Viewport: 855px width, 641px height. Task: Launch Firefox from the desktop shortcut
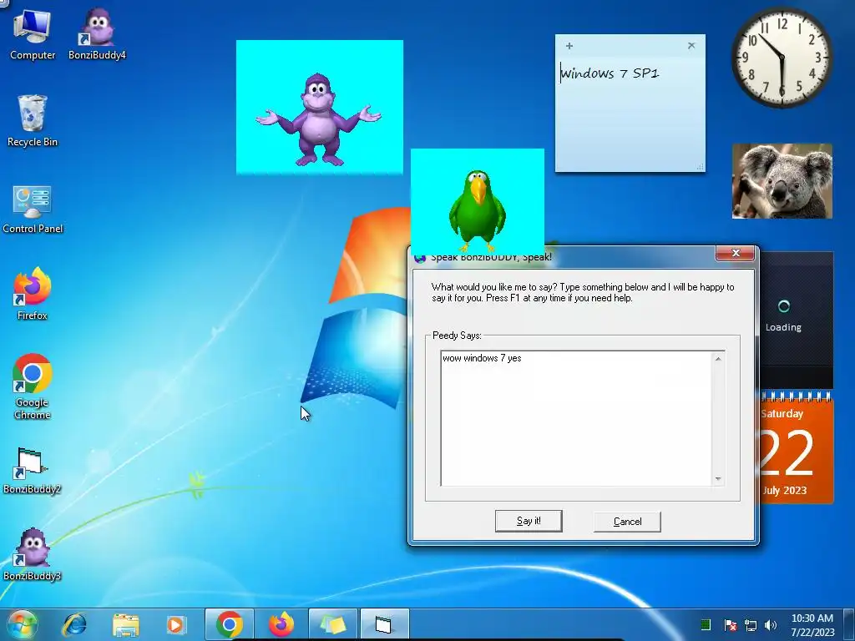33,293
